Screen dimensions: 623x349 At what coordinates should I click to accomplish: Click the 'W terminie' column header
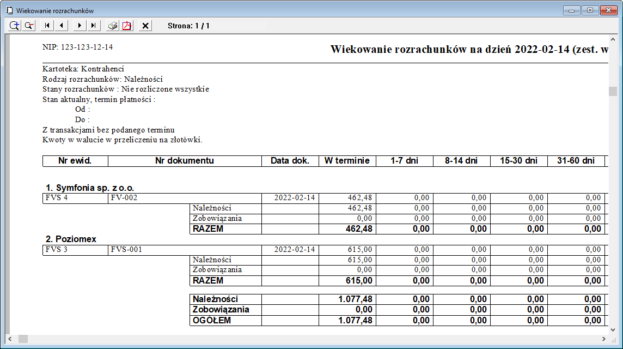pyautogui.click(x=347, y=161)
